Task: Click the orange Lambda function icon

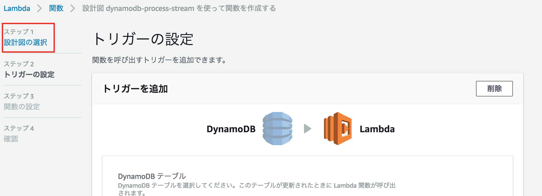Action: 338,129
